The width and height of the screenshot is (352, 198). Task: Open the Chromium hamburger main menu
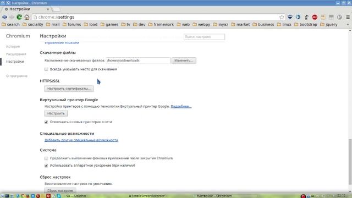(348, 17)
